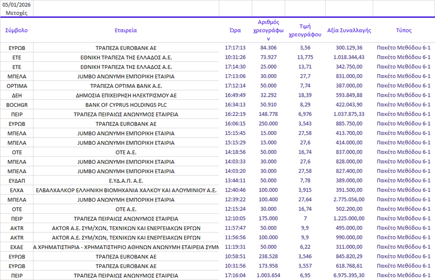Click quantity cell 250.000
Viewport: 435px width, 280px height.
(268, 124)
